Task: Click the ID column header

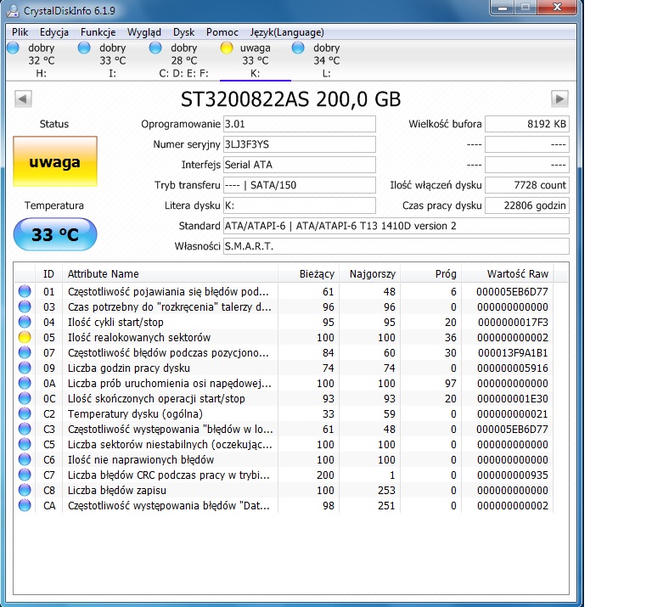Action: coord(48,274)
